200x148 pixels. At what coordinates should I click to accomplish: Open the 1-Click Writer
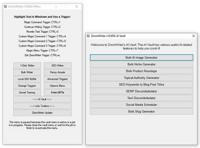27,66
